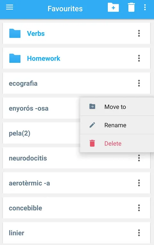Screen dimensions: 154x245
Task: Tap the new folder icon
Action: click(x=113, y=7)
